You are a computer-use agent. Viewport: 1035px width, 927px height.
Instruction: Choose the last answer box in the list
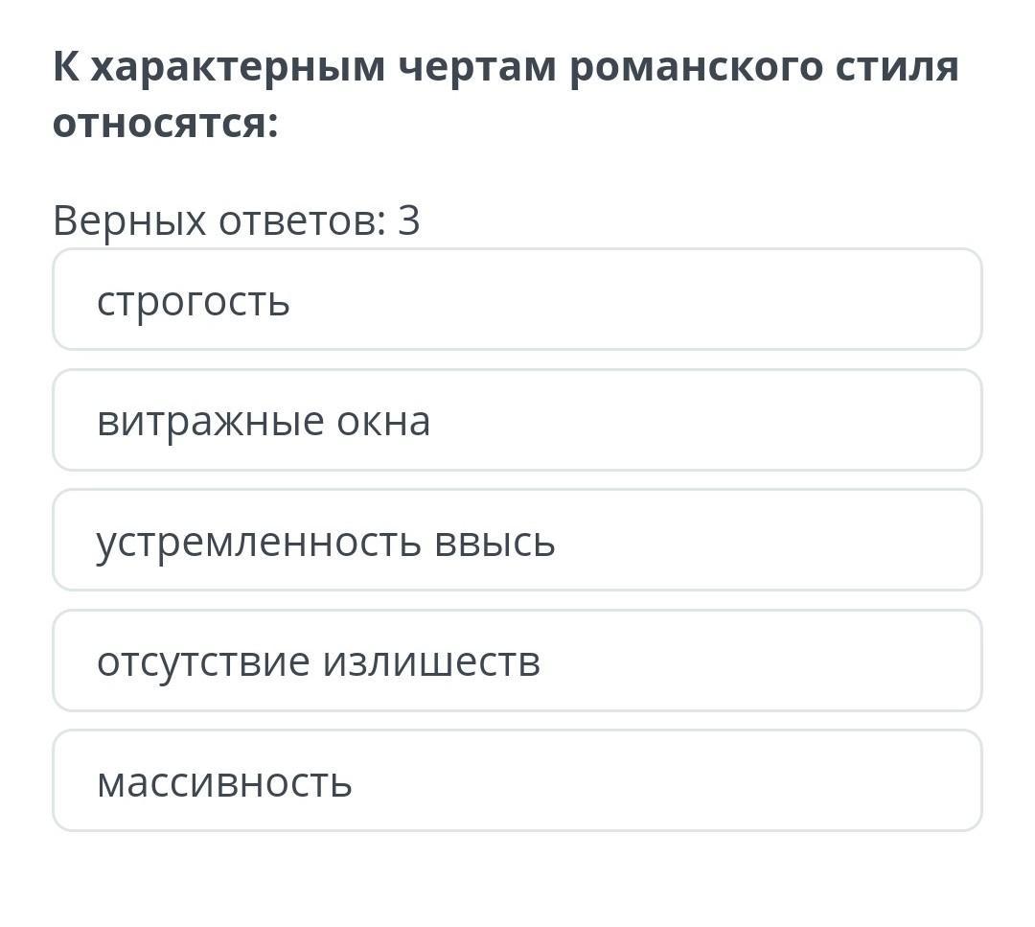517,781
